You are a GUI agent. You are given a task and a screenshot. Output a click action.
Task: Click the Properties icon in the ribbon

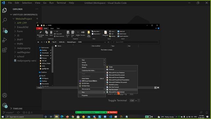[x=105, y=33]
